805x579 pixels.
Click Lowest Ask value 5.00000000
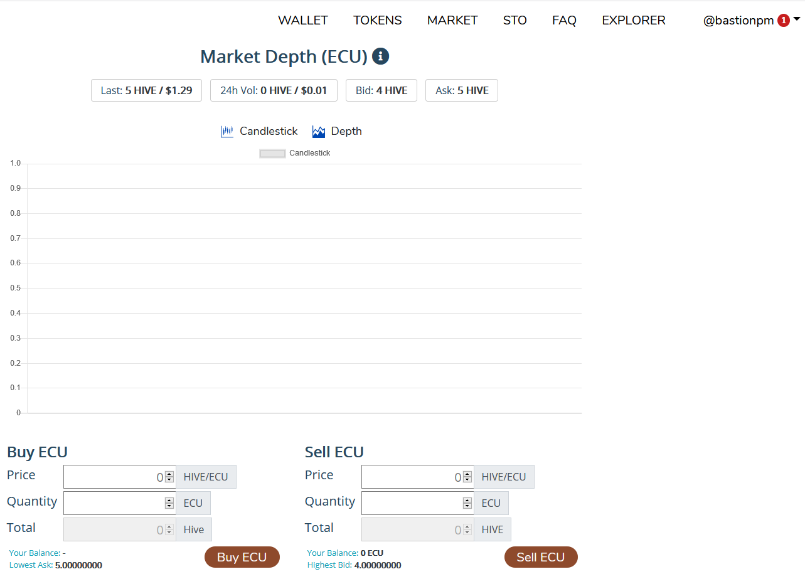[78, 565]
